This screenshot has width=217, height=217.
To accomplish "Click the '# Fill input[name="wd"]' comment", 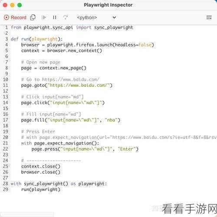I will pyautogui.click(x=51, y=114).
